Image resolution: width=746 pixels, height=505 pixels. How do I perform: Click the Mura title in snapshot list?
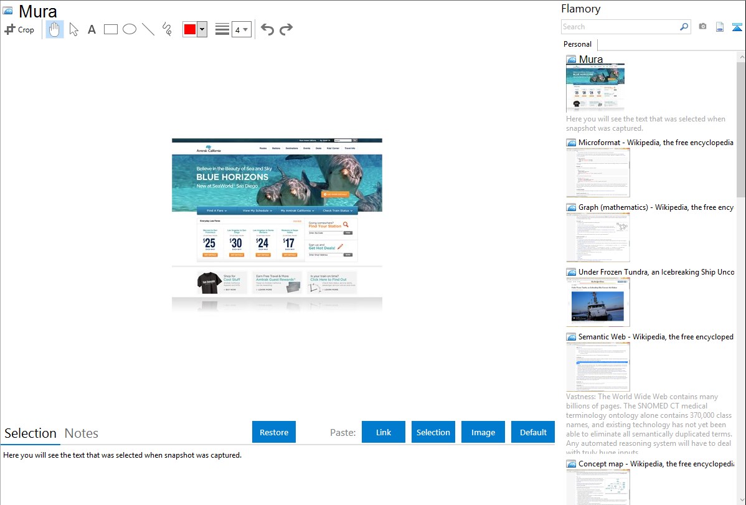coord(591,60)
